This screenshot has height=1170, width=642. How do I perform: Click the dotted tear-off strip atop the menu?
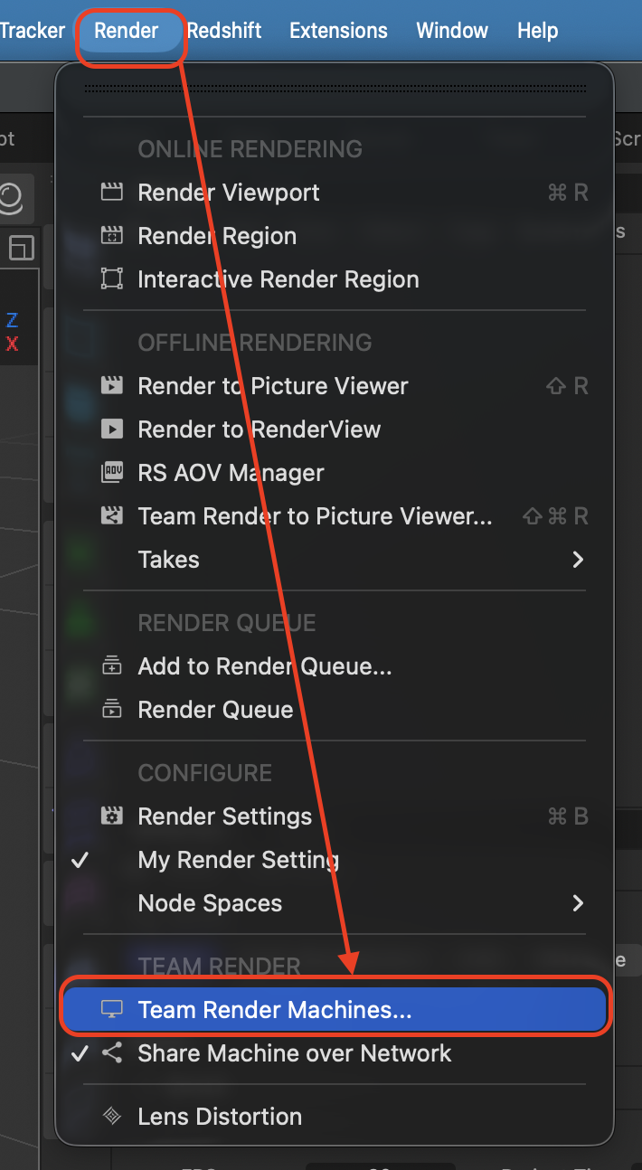[335, 91]
